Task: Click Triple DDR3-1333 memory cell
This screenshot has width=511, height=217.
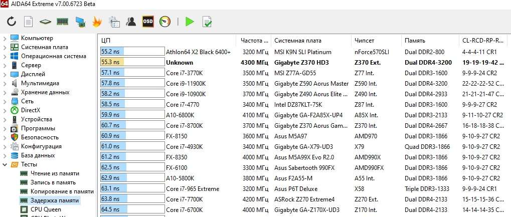Action: click(x=427, y=188)
